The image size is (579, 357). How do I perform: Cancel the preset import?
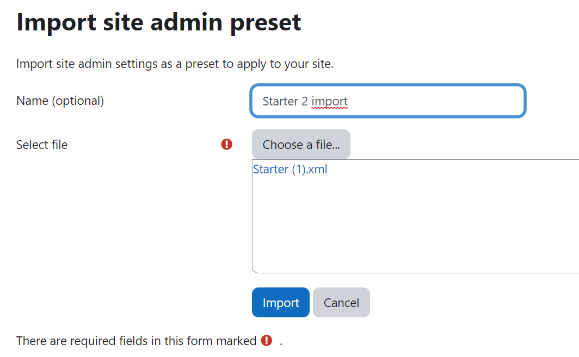point(341,303)
